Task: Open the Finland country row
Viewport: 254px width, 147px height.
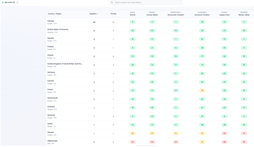Action: click(150, 48)
